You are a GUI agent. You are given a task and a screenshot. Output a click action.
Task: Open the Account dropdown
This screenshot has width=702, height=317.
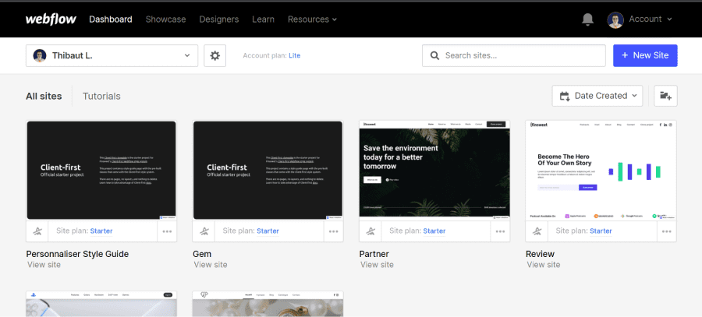[651, 19]
